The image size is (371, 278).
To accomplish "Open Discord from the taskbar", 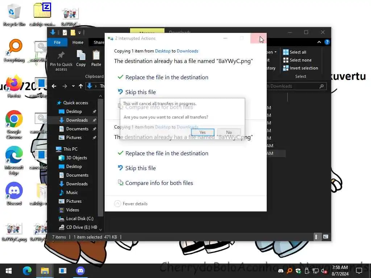I will tap(80, 271).
